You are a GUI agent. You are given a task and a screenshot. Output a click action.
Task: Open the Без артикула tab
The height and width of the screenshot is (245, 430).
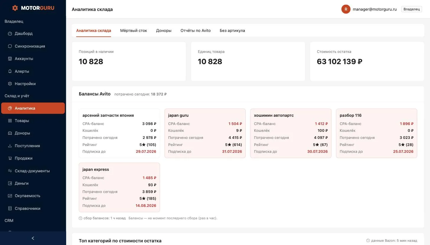pos(232,30)
